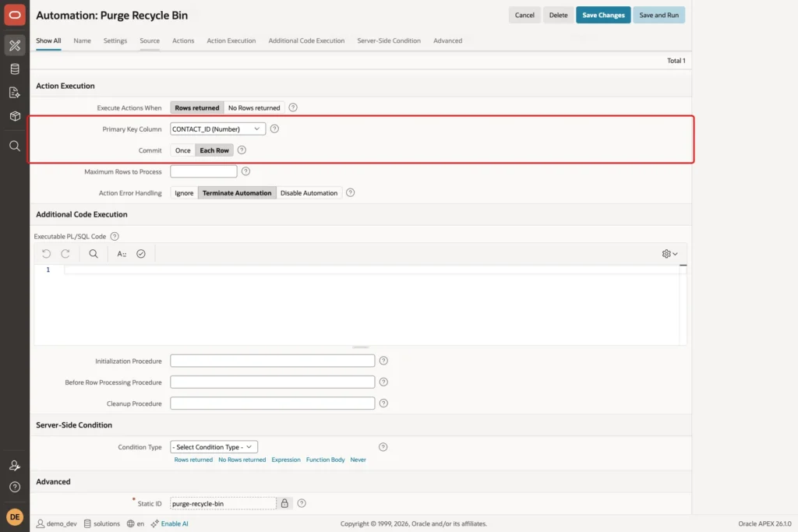Screen dimensions: 798x532
Task: Set Commit to Once
Action: pyautogui.click(x=182, y=150)
